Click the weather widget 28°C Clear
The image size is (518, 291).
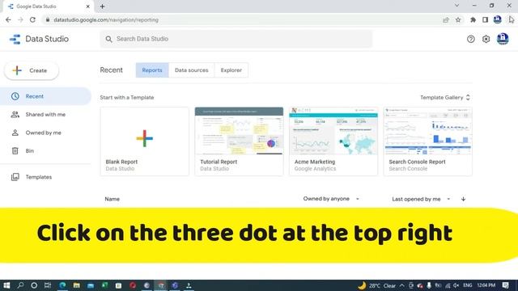(x=377, y=285)
